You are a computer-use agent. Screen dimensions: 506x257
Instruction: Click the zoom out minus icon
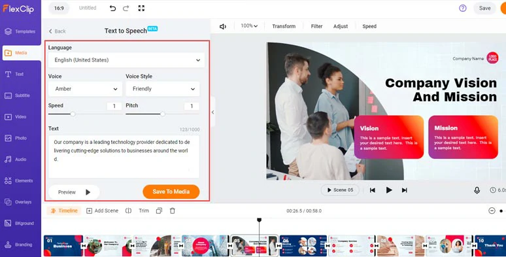coord(492,211)
